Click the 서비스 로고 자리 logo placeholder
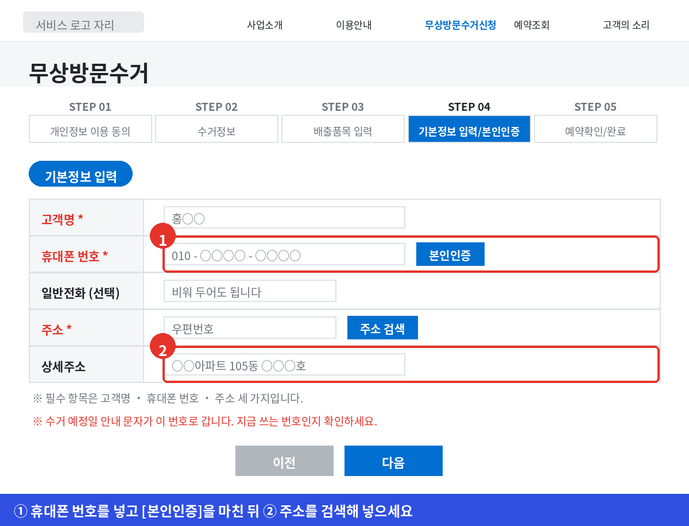 [x=83, y=22]
